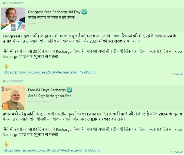Click the Hindi subtitle in Congress preview card
This screenshot has height=155, width=184.
[x=51, y=17]
